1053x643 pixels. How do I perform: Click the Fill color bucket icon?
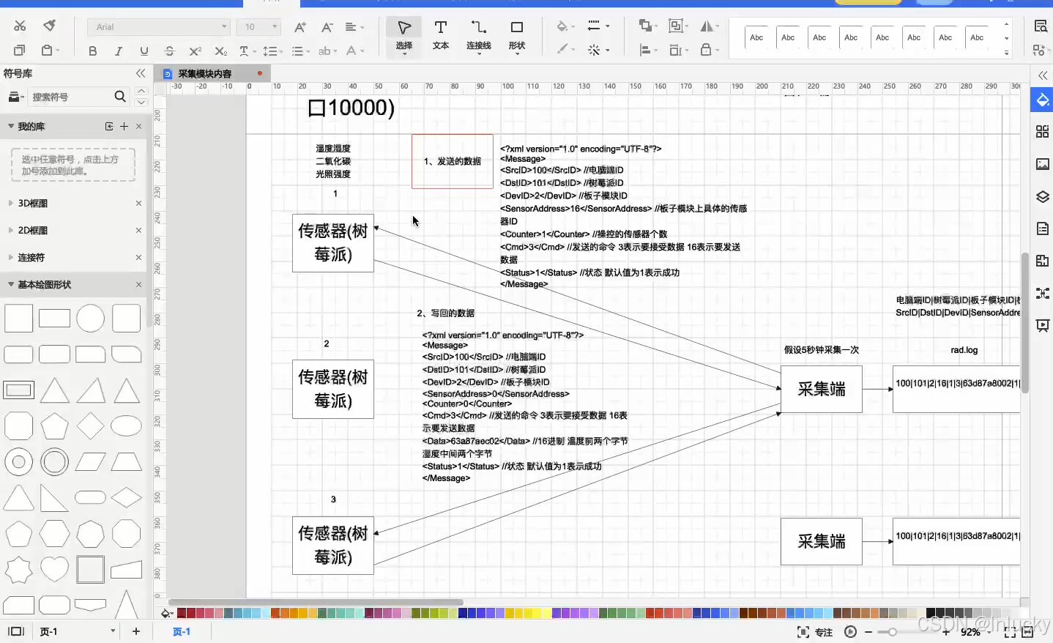coord(562,26)
